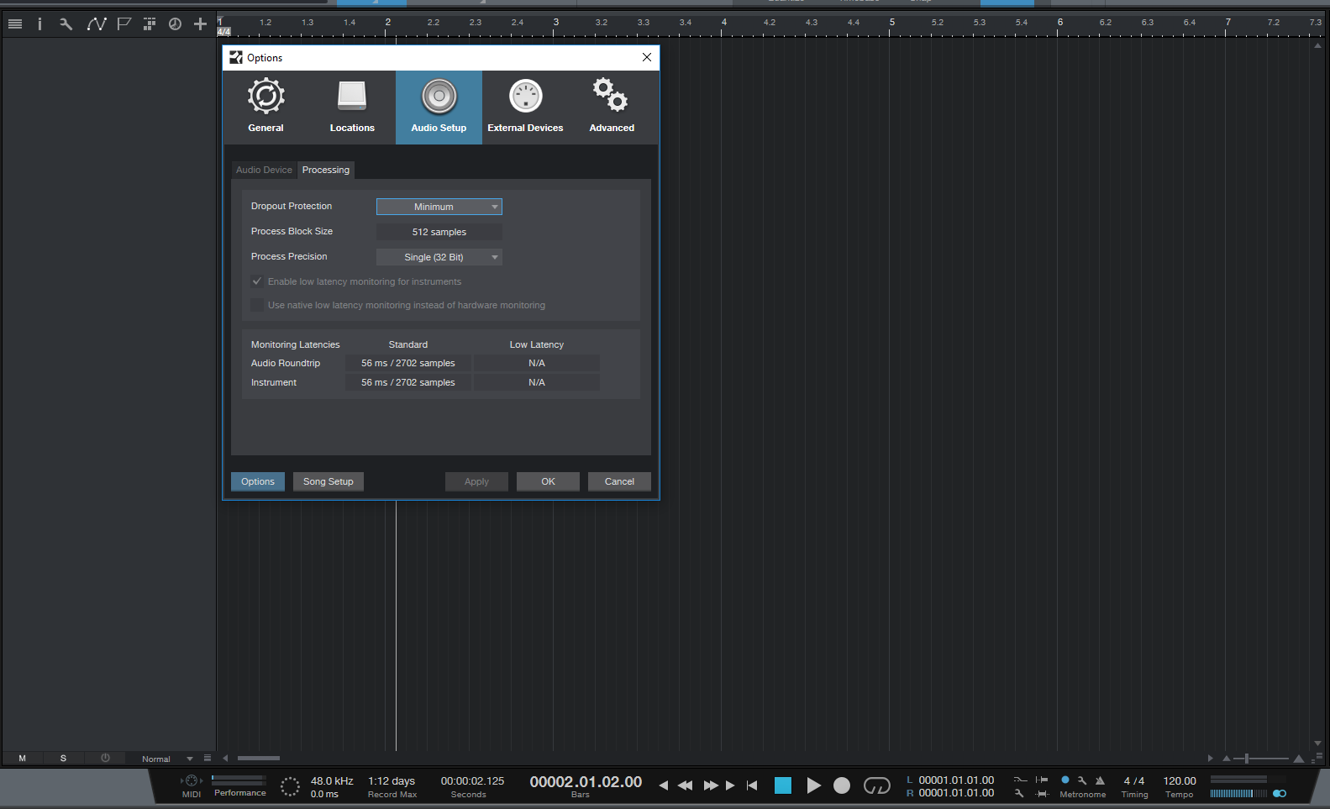Click the Options button at dialog bottom
Image resolution: width=1330 pixels, height=809 pixels.
coord(258,481)
